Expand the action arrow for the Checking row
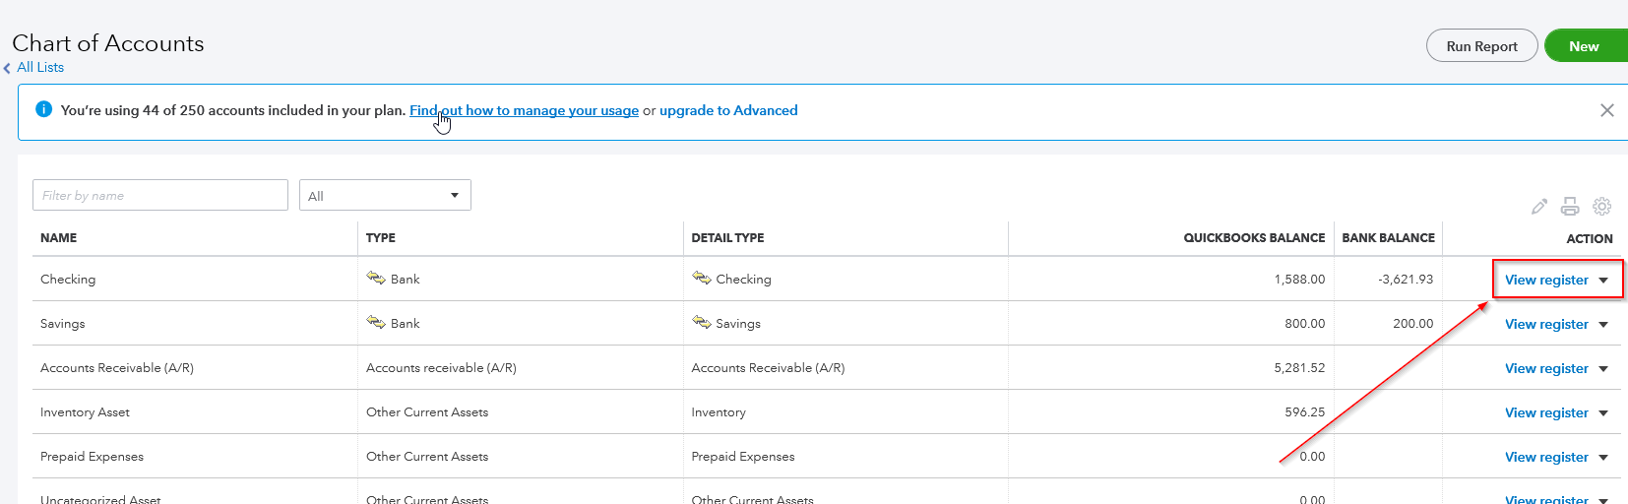 coord(1603,281)
